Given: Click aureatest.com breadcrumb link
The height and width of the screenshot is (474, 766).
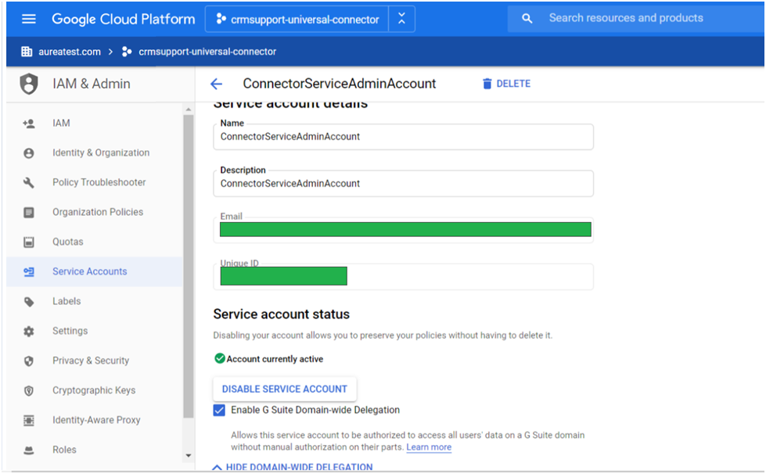Looking at the screenshot, I should [70, 52].
